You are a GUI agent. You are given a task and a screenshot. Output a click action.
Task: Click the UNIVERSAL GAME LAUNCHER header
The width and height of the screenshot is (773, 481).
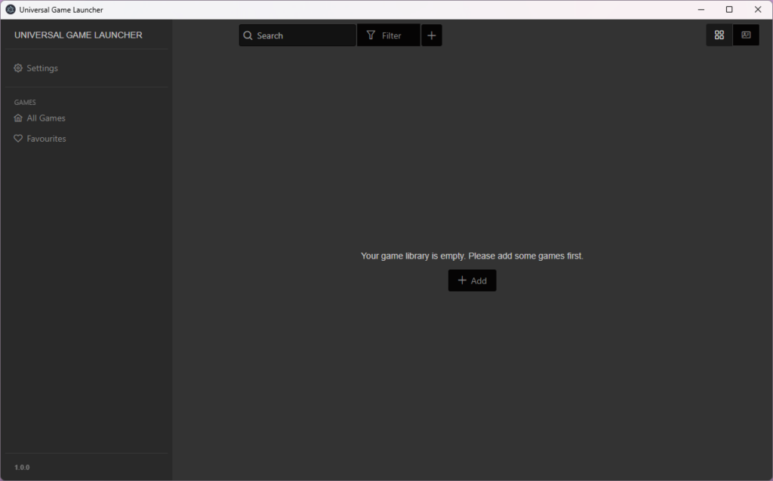coord(79,35)
